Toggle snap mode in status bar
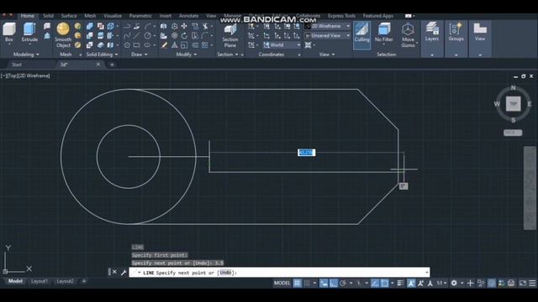Screen dimensions: 538x302 click(x=307, y=284)
